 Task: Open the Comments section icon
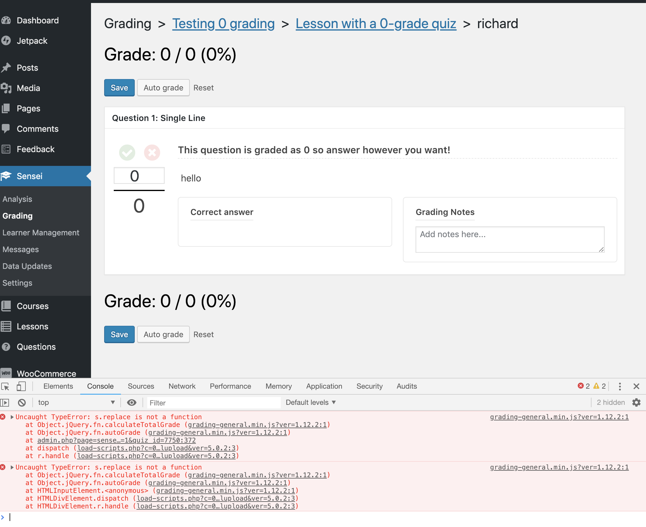(x=7, y=129)
